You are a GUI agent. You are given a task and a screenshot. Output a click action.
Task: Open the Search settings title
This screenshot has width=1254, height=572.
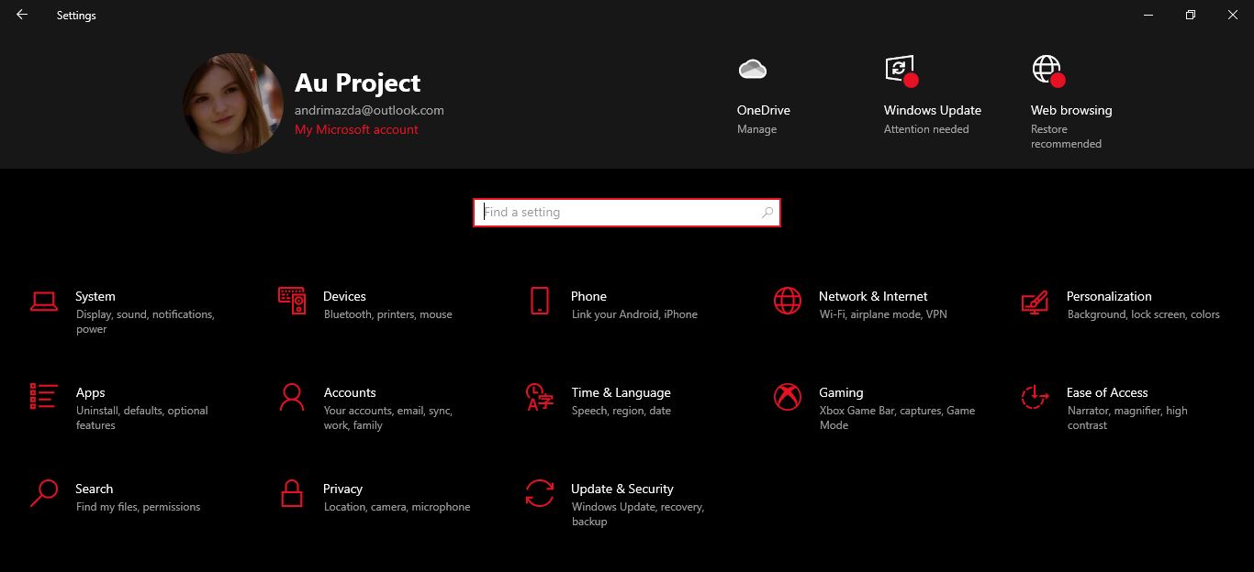(95, 489)
